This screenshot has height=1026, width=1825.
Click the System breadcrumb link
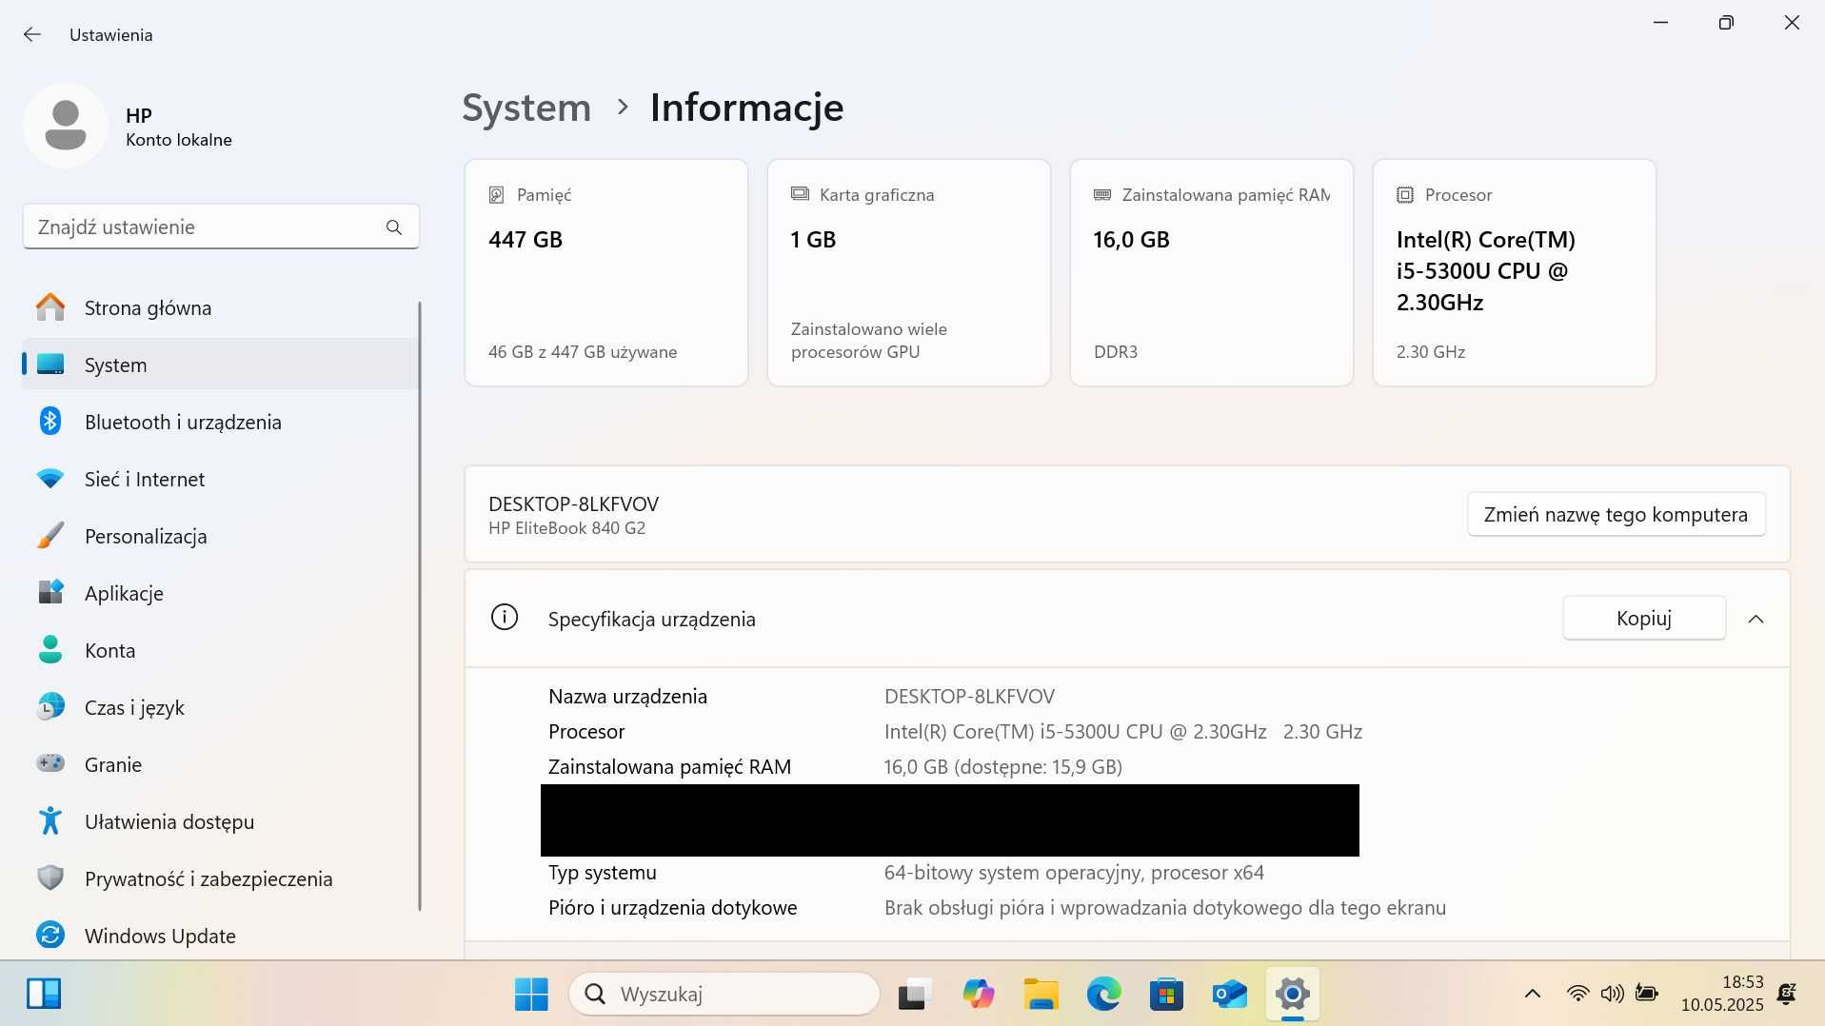(x=526, y=108)
